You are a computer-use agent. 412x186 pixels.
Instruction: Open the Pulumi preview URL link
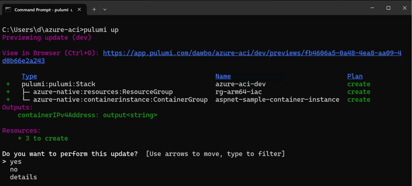[252, 53]
